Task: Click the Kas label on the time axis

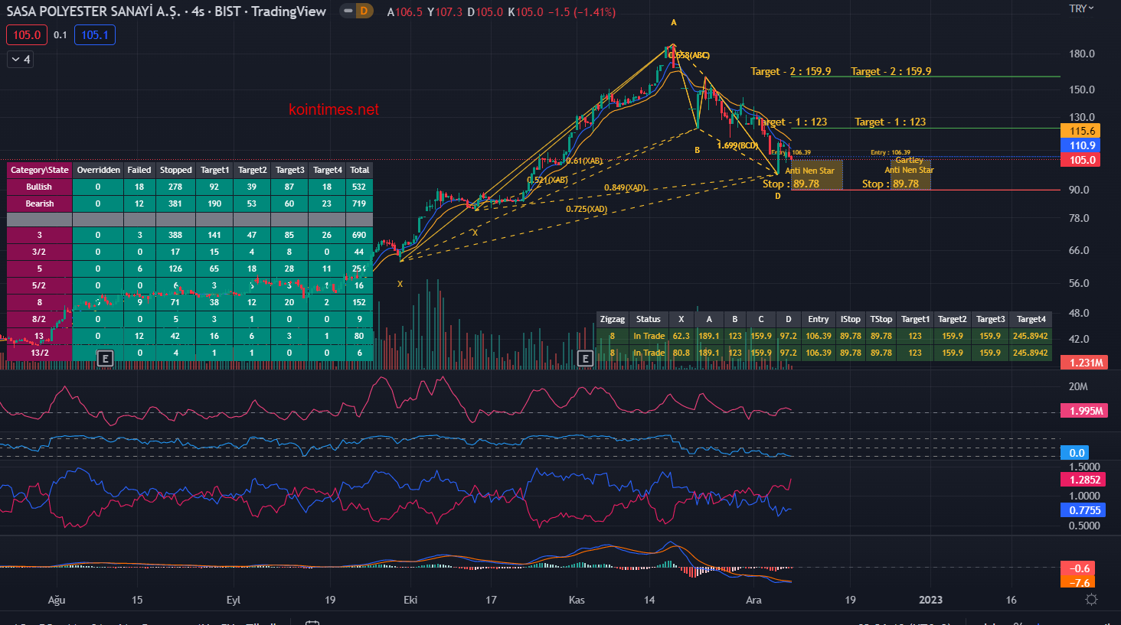Action: 577,600
